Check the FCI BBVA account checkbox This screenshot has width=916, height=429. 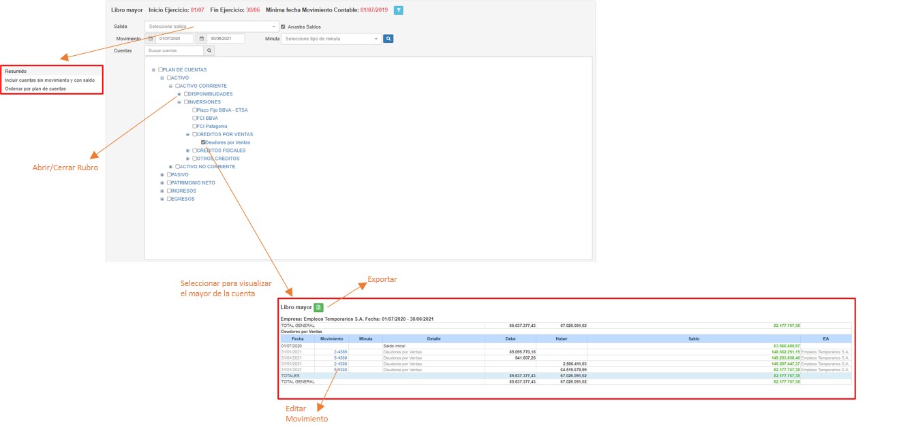195,118
